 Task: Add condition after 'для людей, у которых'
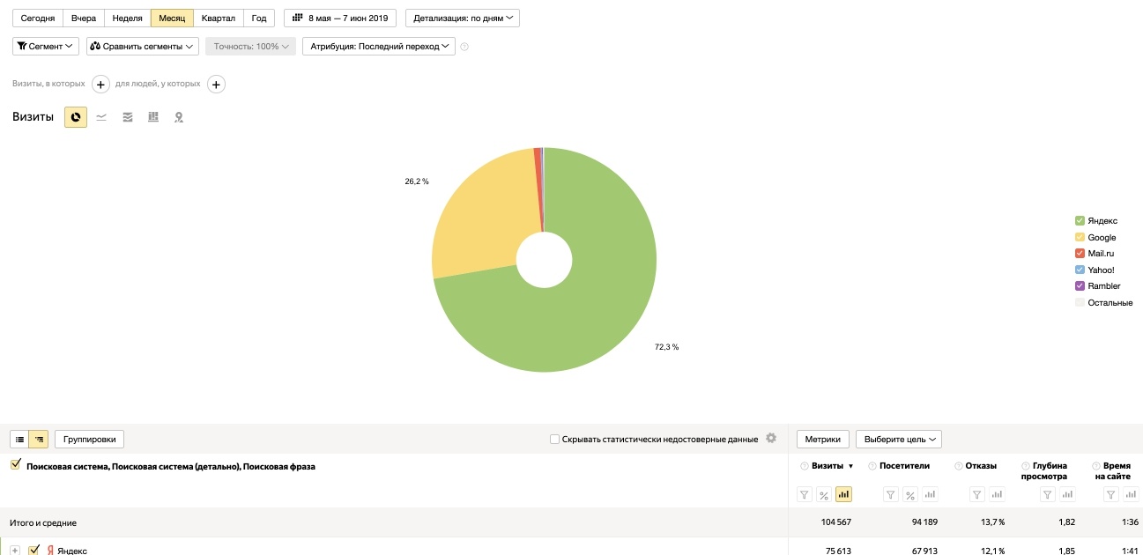click(x=216, y=84)
